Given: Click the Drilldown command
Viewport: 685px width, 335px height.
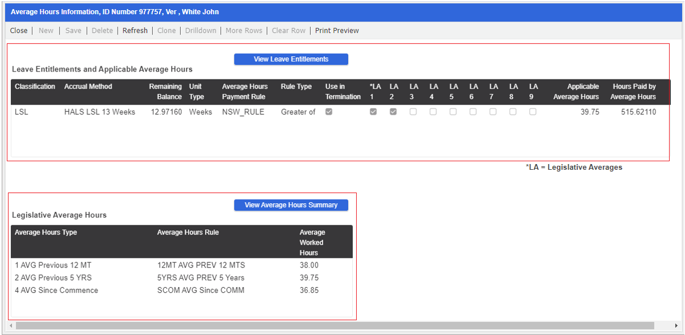Looking at the screenshot, I should tap(201, 30).
